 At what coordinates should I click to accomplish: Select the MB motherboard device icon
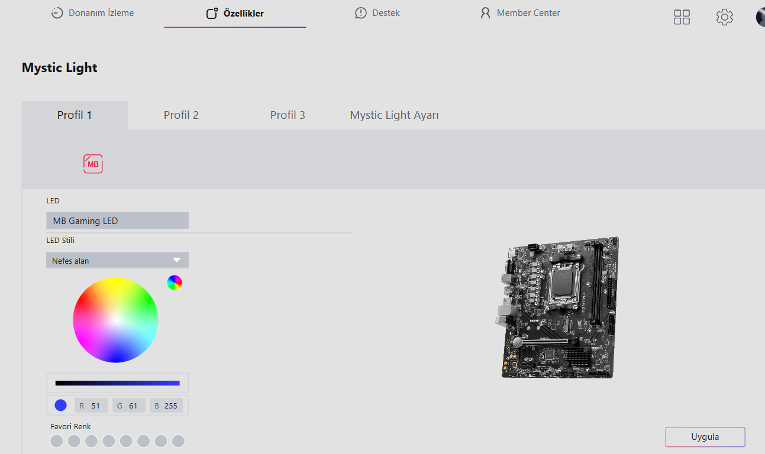(x=93, y=164)
